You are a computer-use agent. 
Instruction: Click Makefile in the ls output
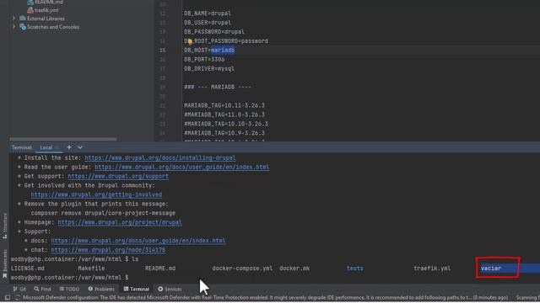pyautogui.click(x=91, y=268)
